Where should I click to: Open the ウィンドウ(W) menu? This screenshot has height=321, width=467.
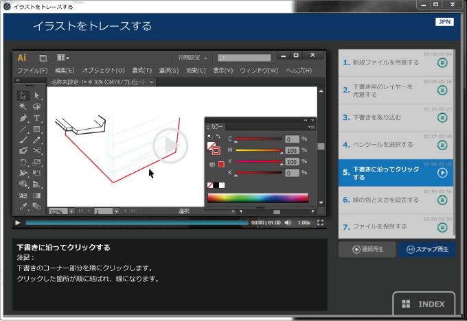coord(259,70)
